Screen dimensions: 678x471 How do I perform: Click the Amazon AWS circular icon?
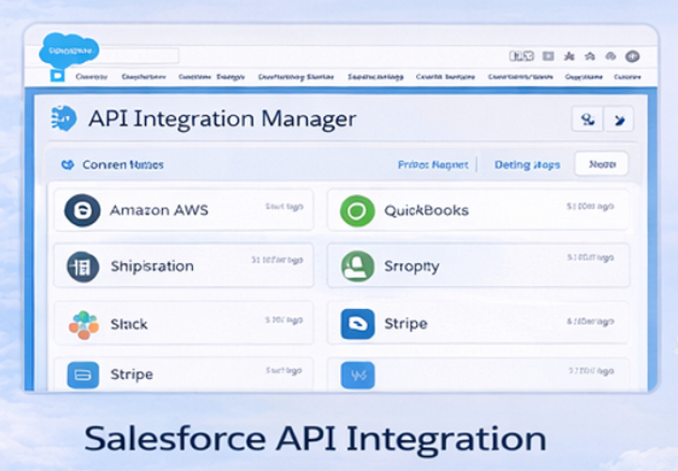click(82, 210)
